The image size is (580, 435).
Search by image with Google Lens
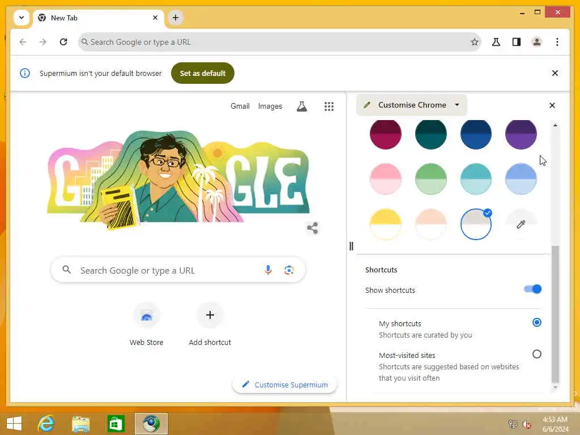(289, 270)
